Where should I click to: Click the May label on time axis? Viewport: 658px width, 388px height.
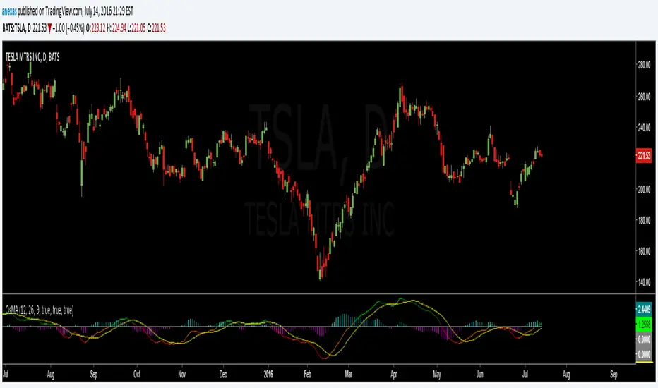click(437, 374)
